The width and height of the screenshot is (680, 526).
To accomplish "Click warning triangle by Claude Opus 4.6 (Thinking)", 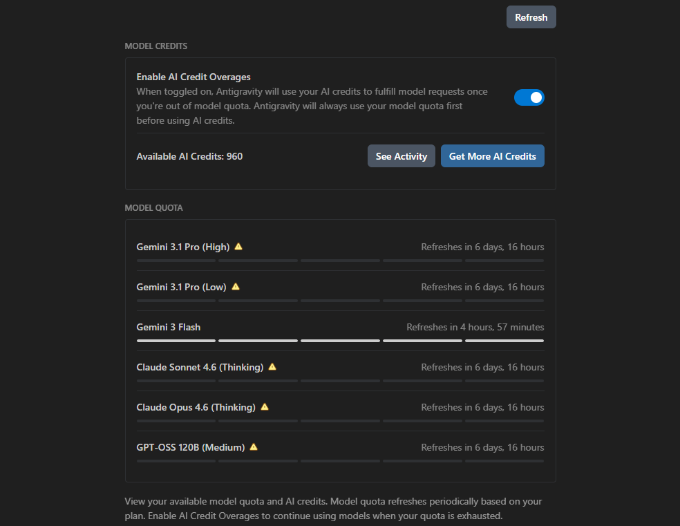I will [x=265, y=407].
